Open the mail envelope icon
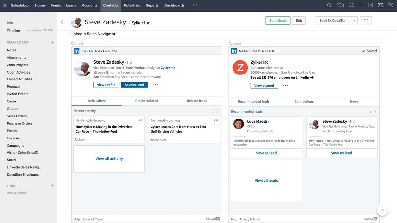The image size is (397, 223). (380, 5)
